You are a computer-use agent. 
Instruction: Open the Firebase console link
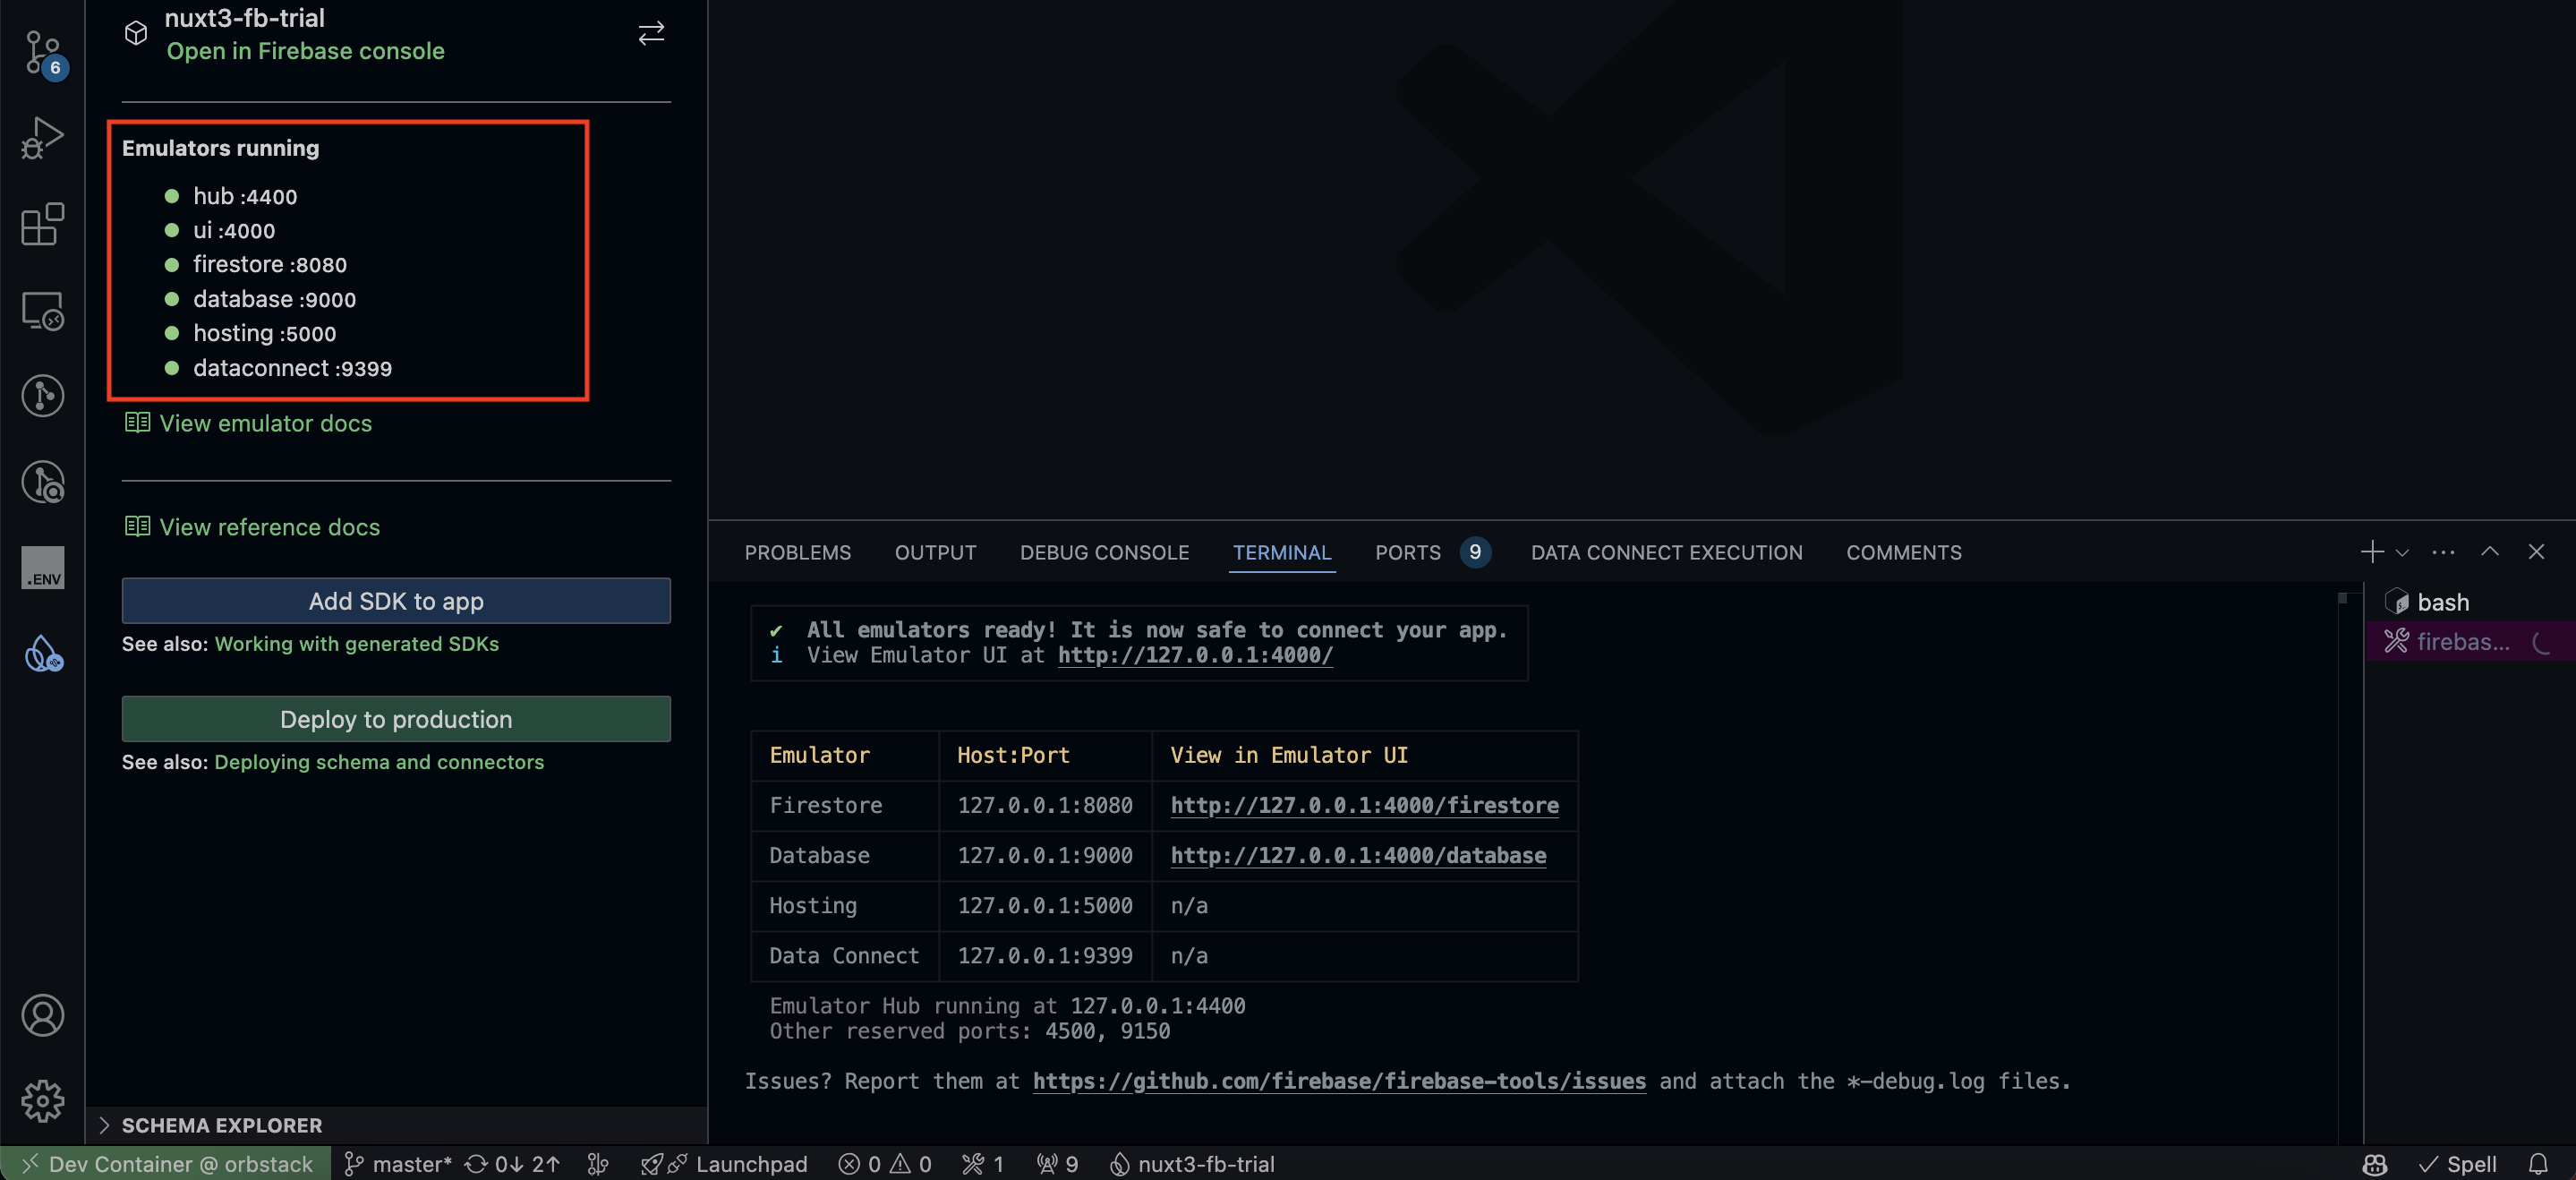click(x=305, y=51)
